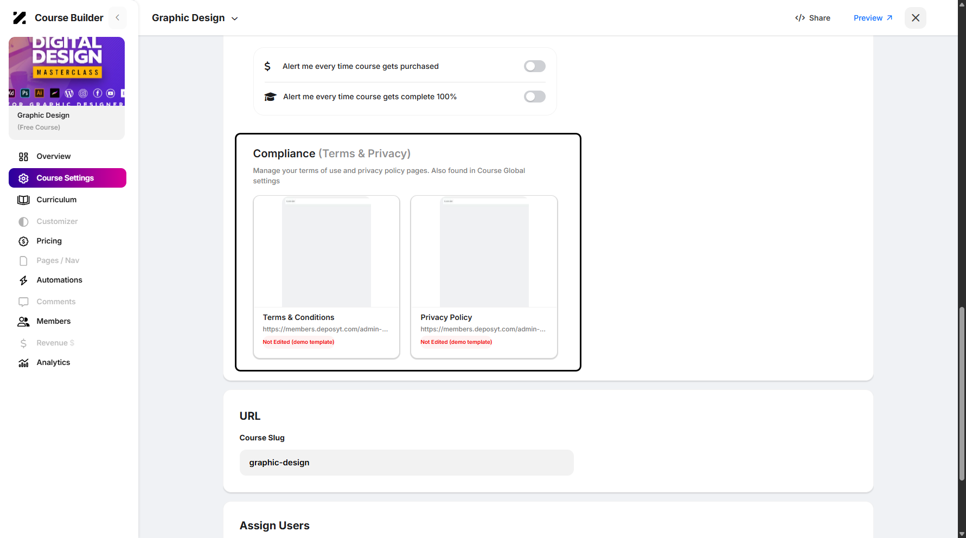Click the dollar icon beside purchase alert
This screenshot has height=538, width=966.
click(267, 66)
